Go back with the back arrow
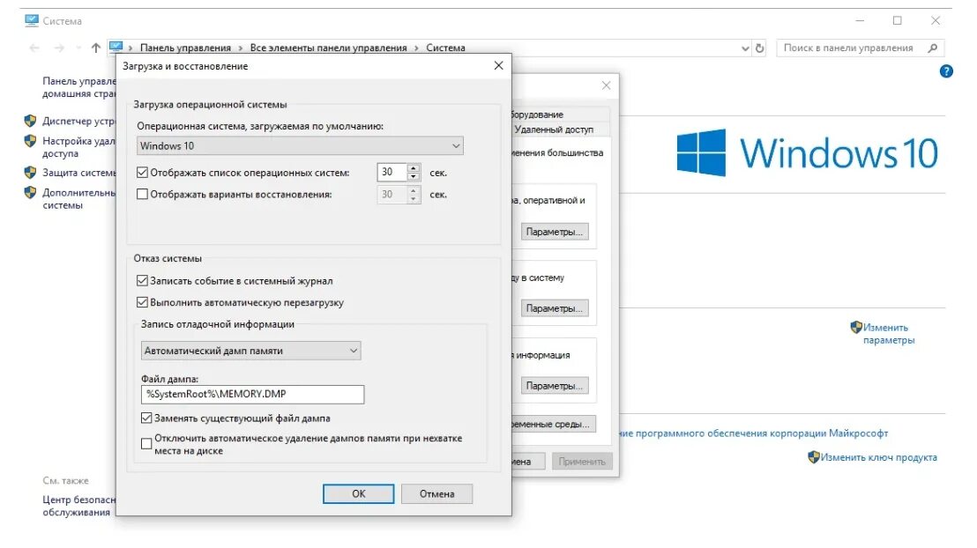Image resolution: width=977 pixels, height=548 pixels. coord(34,48)
